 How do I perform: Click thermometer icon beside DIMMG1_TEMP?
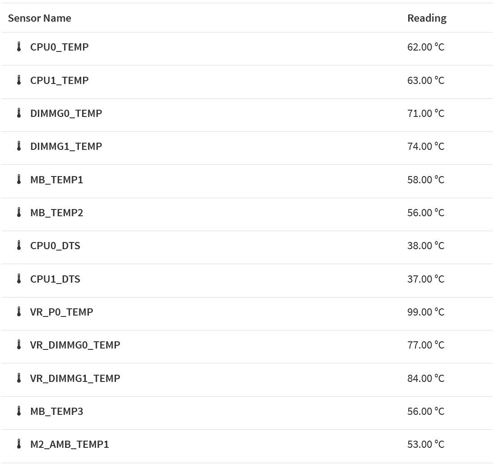(x=19, y=146)
